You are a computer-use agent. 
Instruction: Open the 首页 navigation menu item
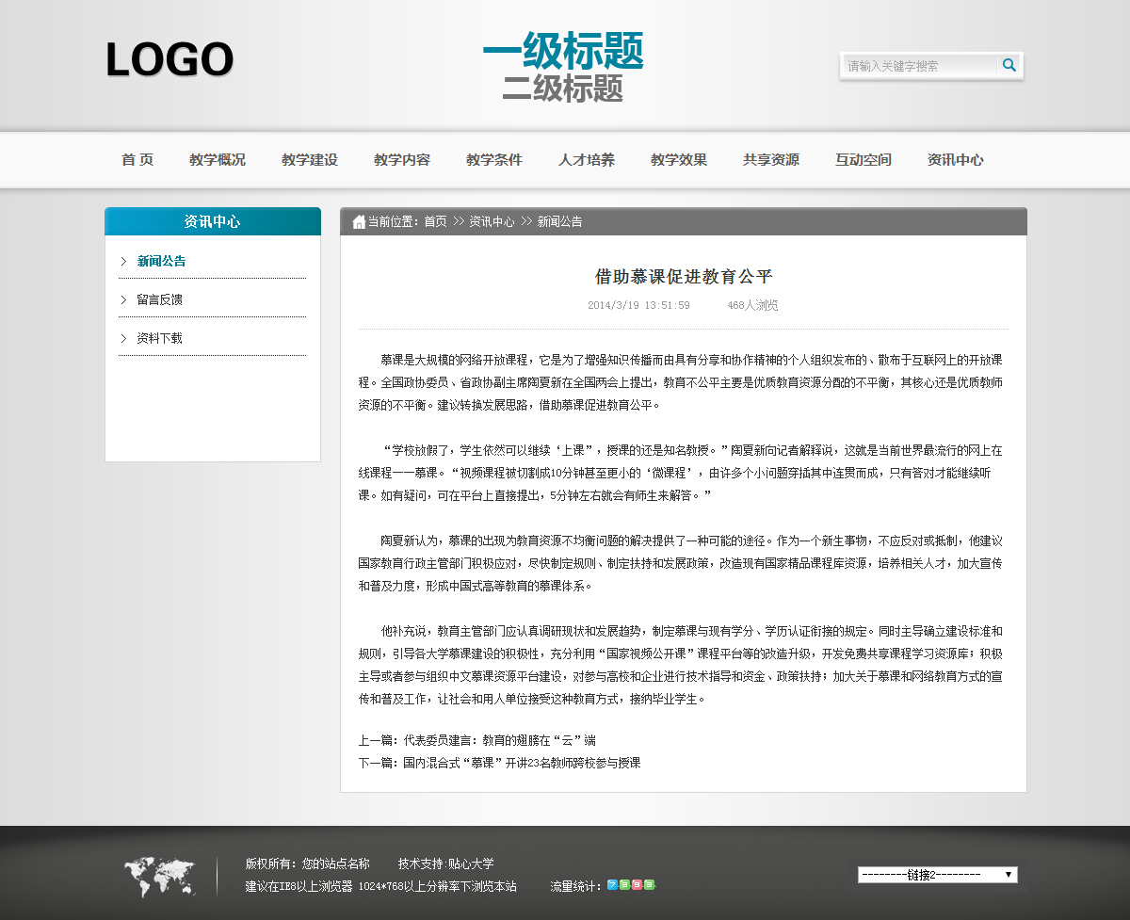pos(137,160)
